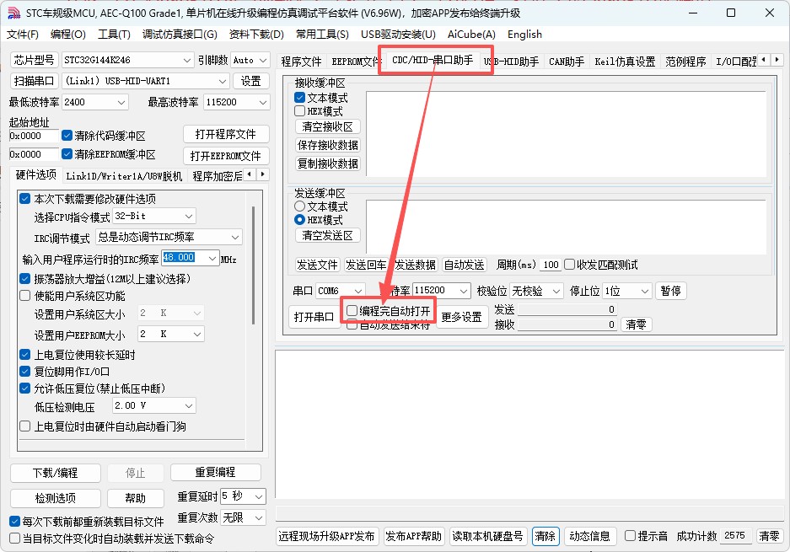Select the 硬件选项 tab
Viewport: 790px width, 552px height.
tap(35, 174)
